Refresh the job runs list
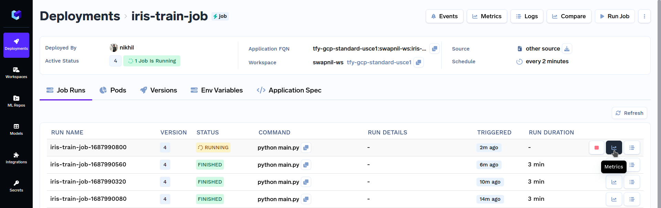 [629, 113]
